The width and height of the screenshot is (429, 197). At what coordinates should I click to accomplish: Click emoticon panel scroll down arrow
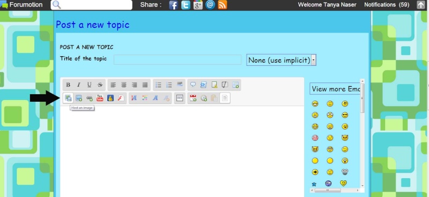point(363,186)
